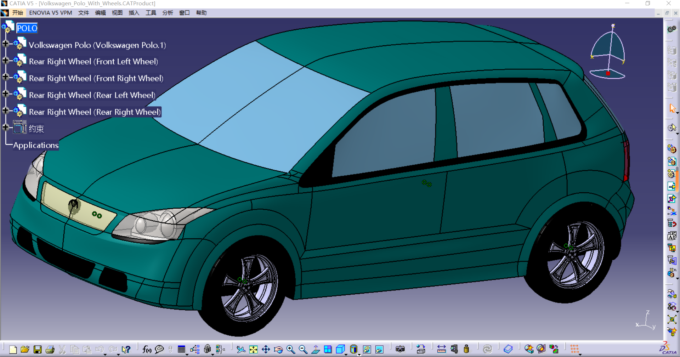Expand the Rear Left Wheel node
The height and width of the screenshot is (357, 680).
6,93
